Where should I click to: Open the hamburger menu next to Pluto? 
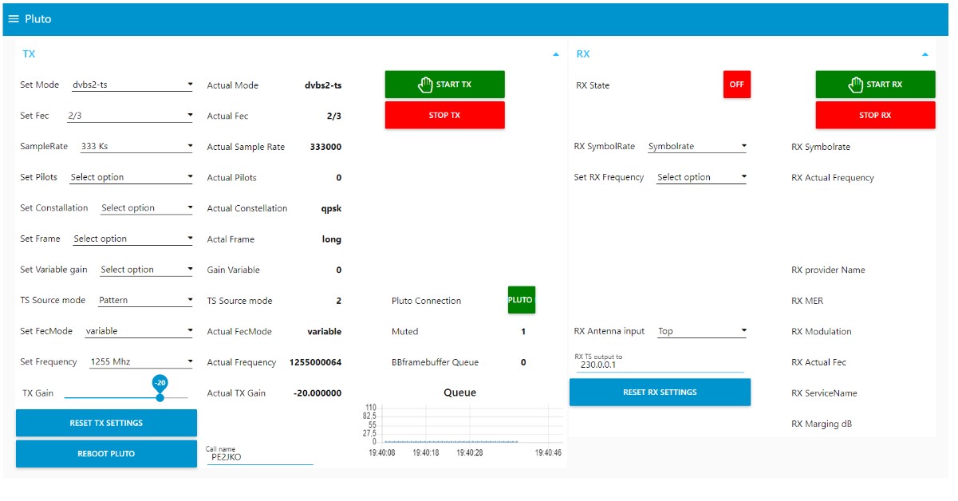14,18
